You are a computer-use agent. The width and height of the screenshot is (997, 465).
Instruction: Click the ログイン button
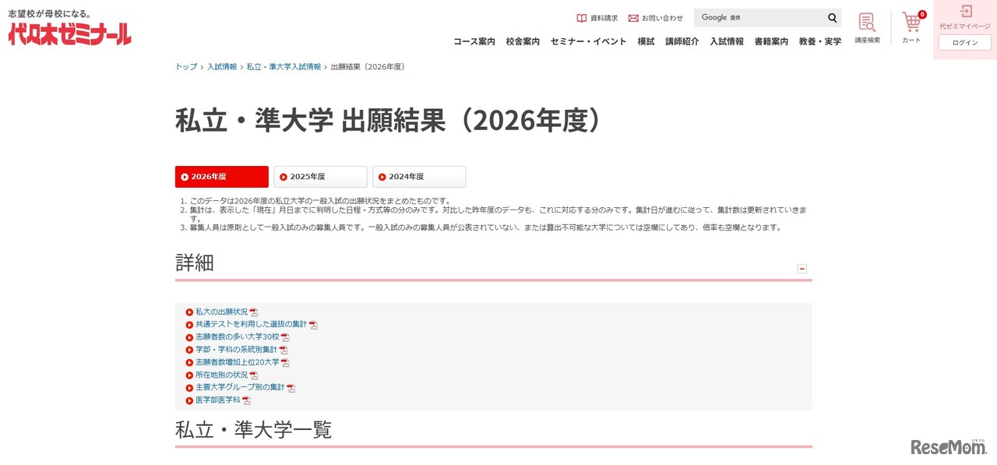965,43
